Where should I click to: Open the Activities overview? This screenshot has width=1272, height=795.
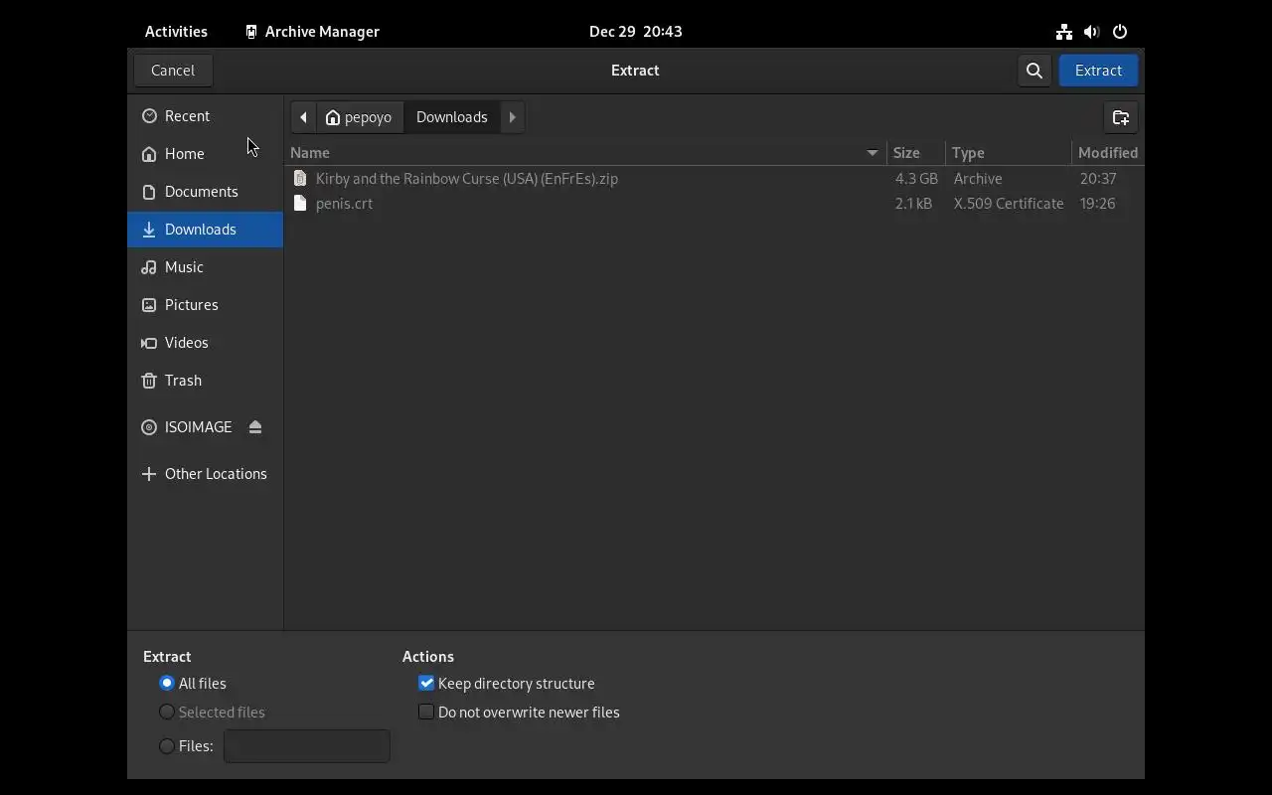tap(176, 32)
